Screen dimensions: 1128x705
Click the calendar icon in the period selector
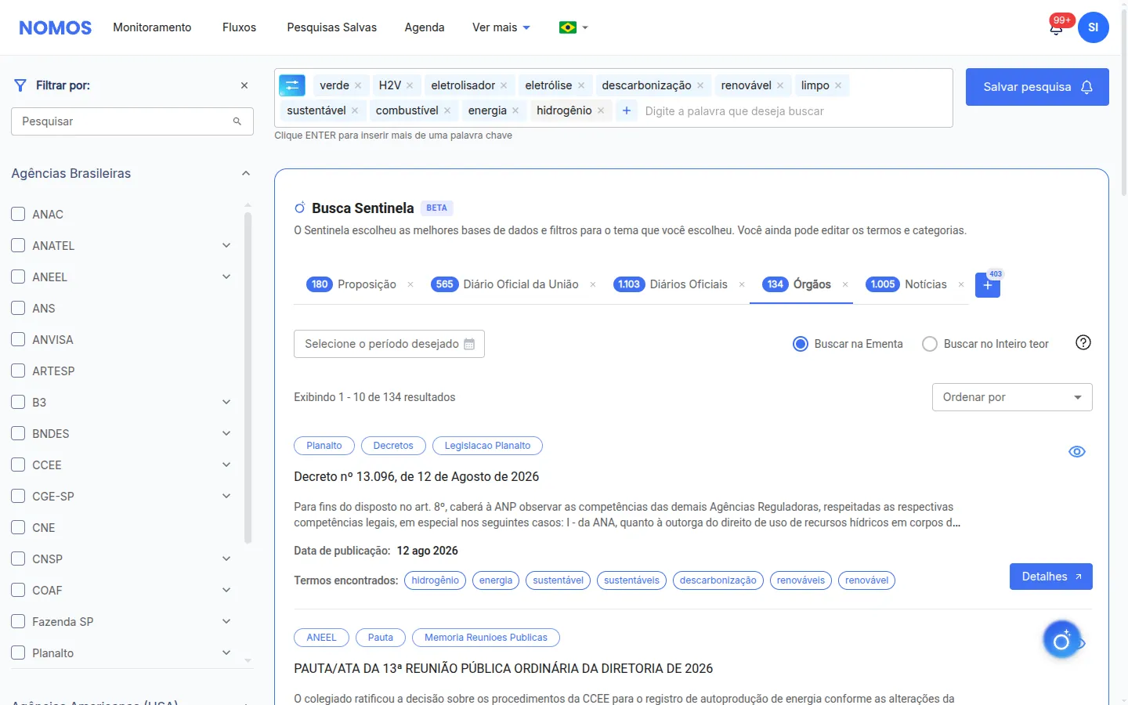pyautogui.click(x=469, y=344)
